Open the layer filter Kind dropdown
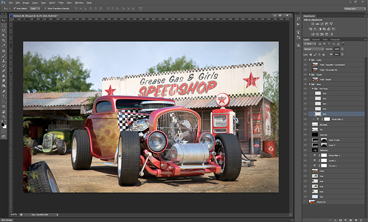The image size is (368, 222). [310, 44]
